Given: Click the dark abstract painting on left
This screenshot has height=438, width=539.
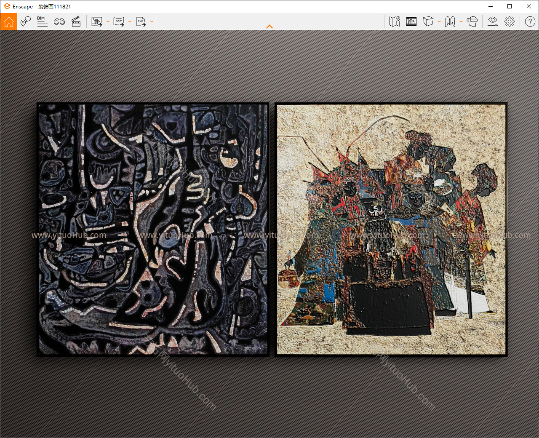Looking at the screenshot, I should (153, 230).
